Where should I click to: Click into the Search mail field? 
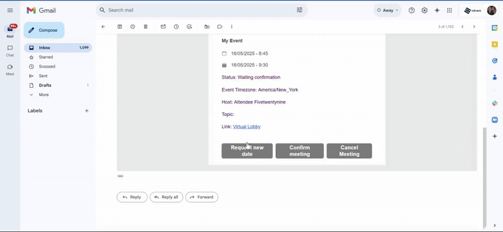point(201,10)
